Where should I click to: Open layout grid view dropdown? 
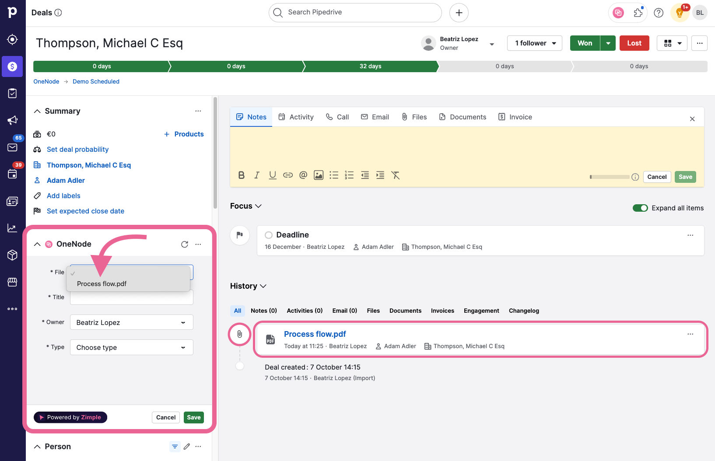(x=673, y=43)
